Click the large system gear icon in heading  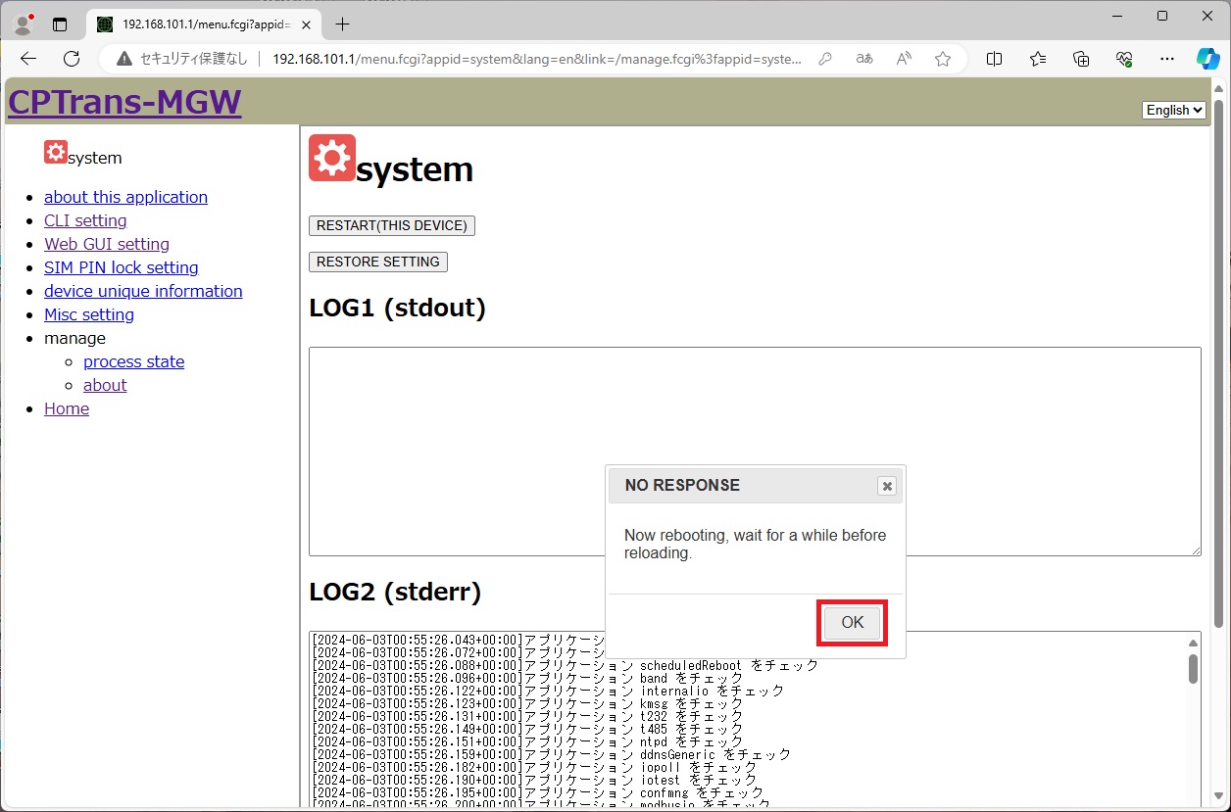332,159
